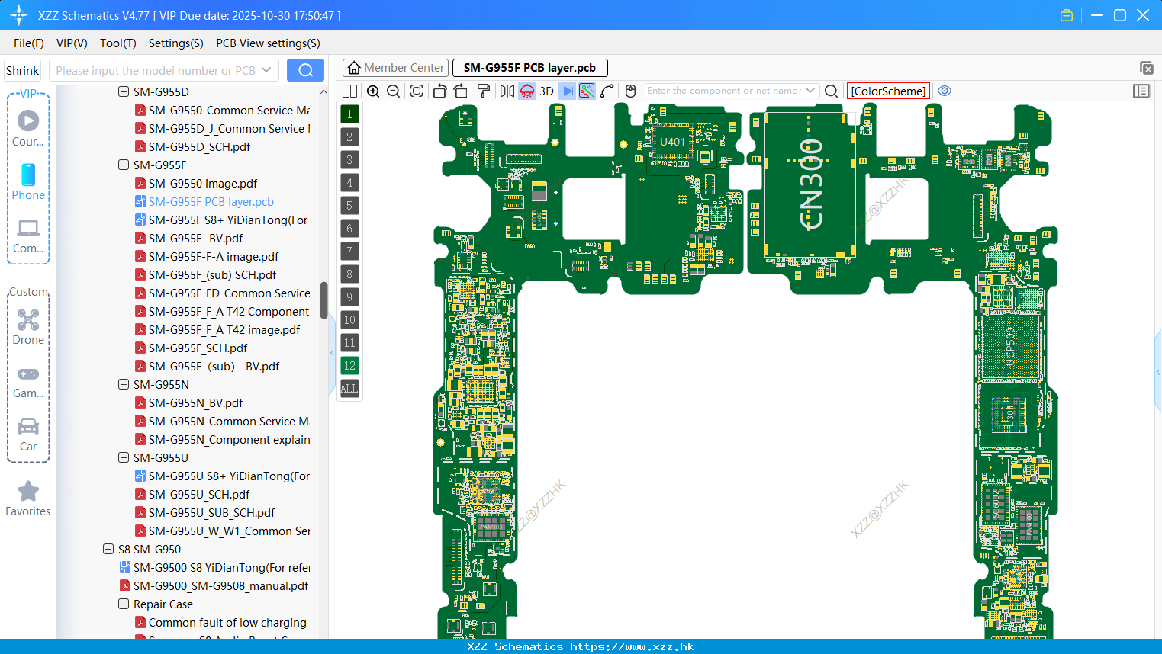Open SM-G955N_BV.pdf file
1162x654 pixels.
tap(195, 402)
